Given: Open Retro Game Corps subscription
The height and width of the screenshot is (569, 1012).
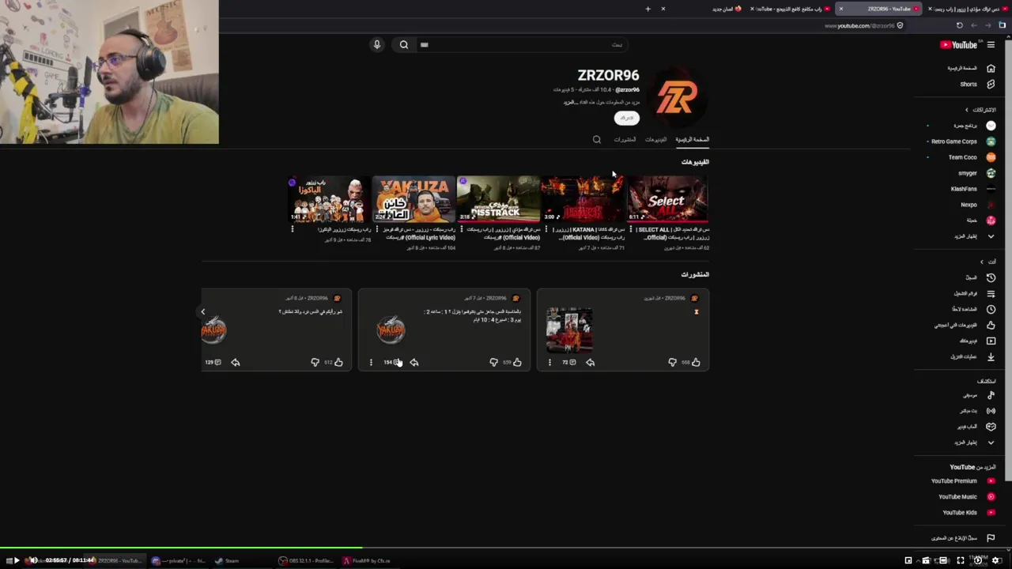Looking at the screenshot, I should (x=962, y=141).
